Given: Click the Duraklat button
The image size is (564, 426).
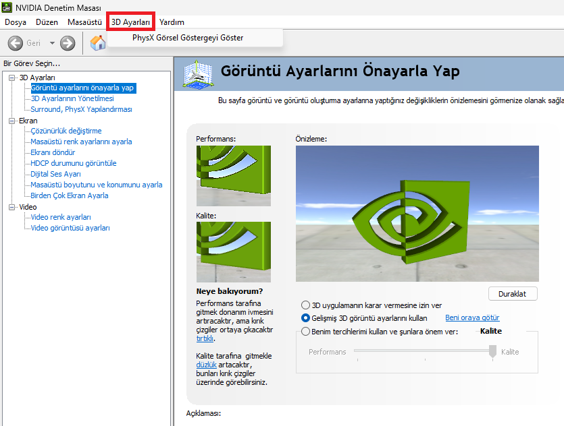Looking at the screenshot, I should point(513,294).
